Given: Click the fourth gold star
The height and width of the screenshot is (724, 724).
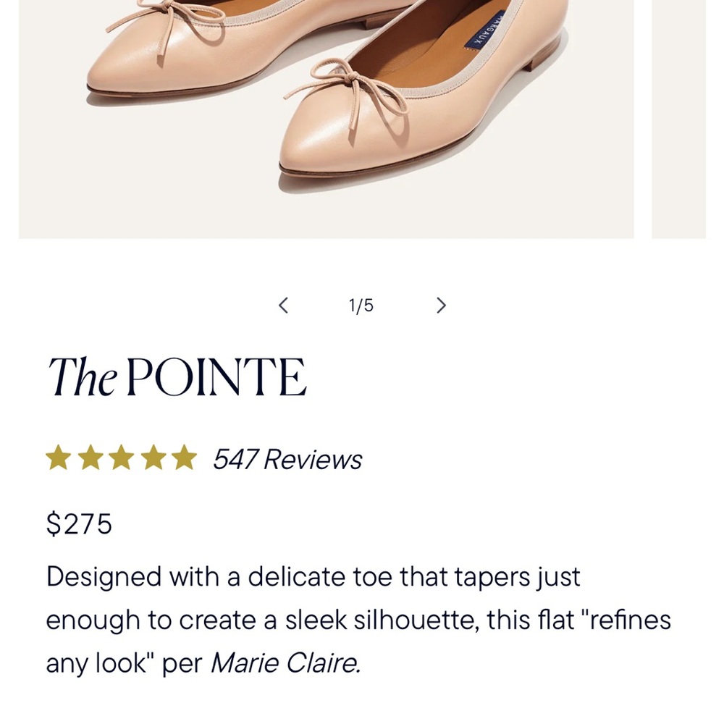Looking at the screenshot, I should tap(155, 458).
